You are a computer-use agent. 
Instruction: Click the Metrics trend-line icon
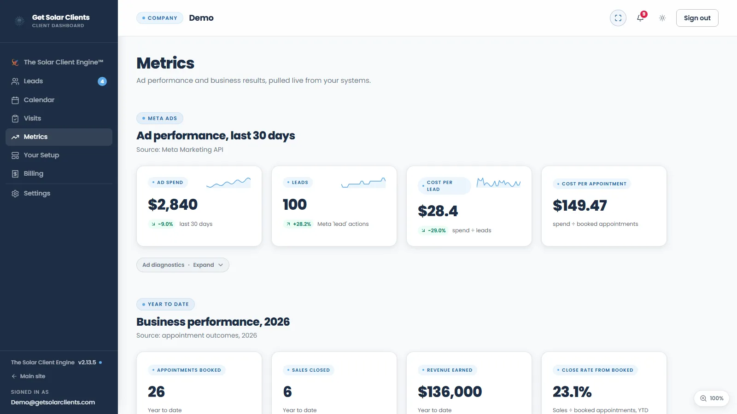[15, 137]
